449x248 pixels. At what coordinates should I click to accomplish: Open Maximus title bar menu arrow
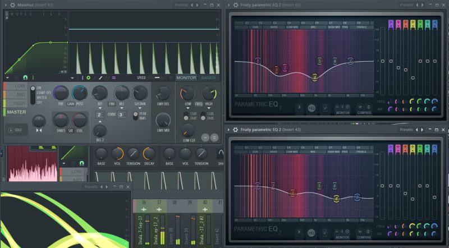(6, 5)
